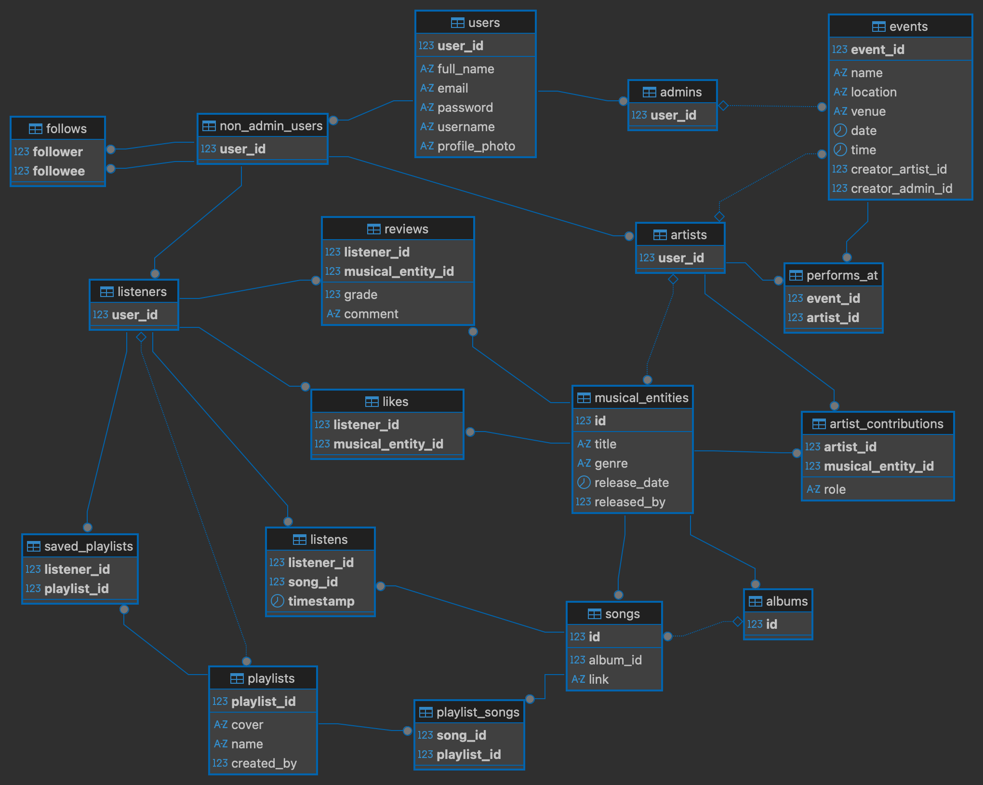Select the role column in artist_contributions
This screenshot has height=785, width=983.
point(835,489)
